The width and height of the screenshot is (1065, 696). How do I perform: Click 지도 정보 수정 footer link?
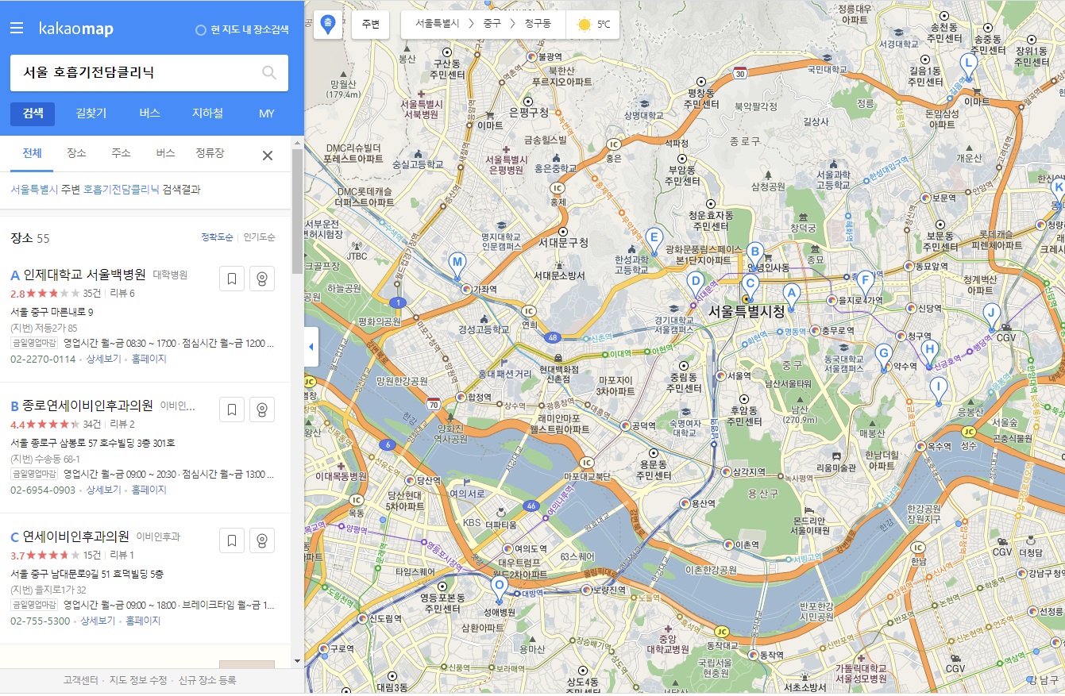(138, 680)
